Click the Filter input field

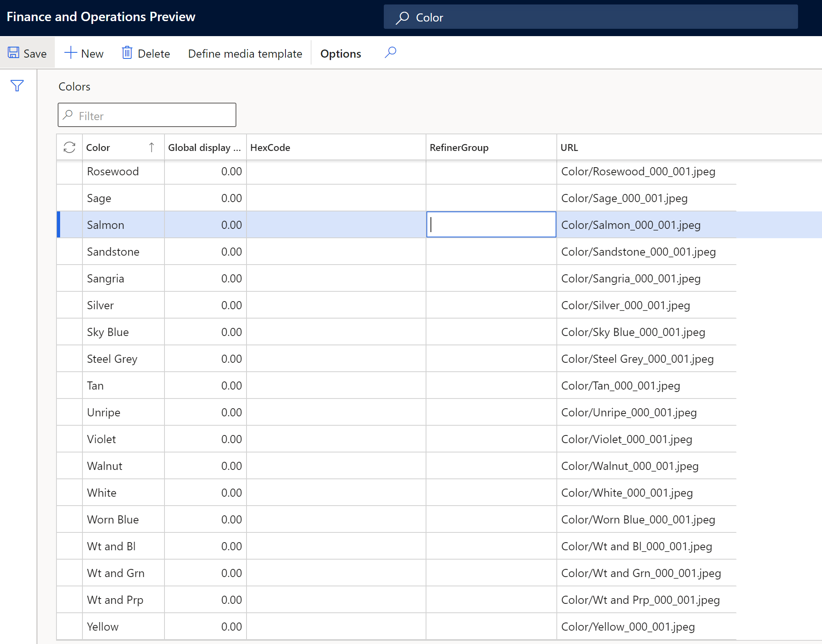pos(146,115)
